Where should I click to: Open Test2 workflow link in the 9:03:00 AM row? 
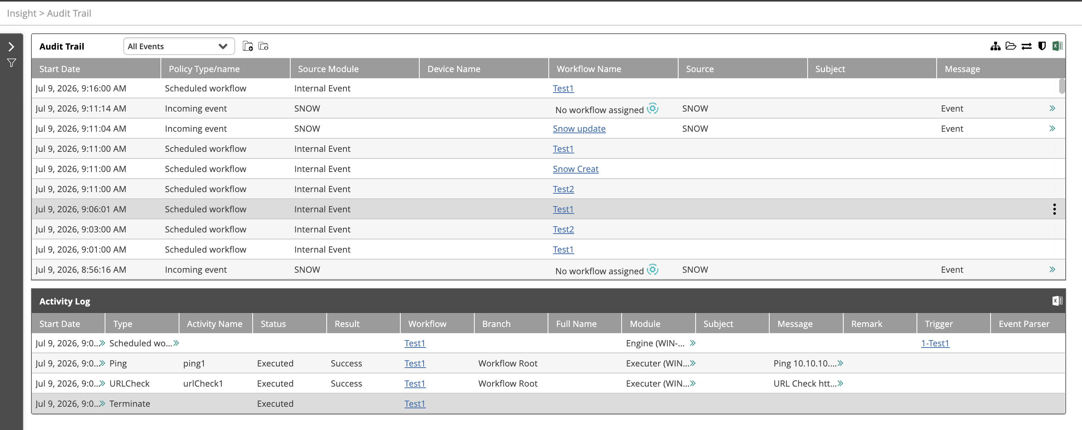(563, 230)
